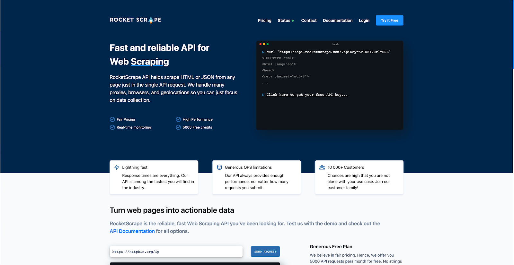Click the Lightning fast bolt icon
Screen dimensions: 514x265
(x=117, y=167)
